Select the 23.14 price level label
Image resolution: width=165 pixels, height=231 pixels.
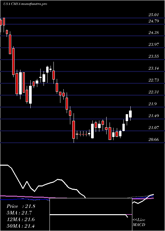pos(153,68)
